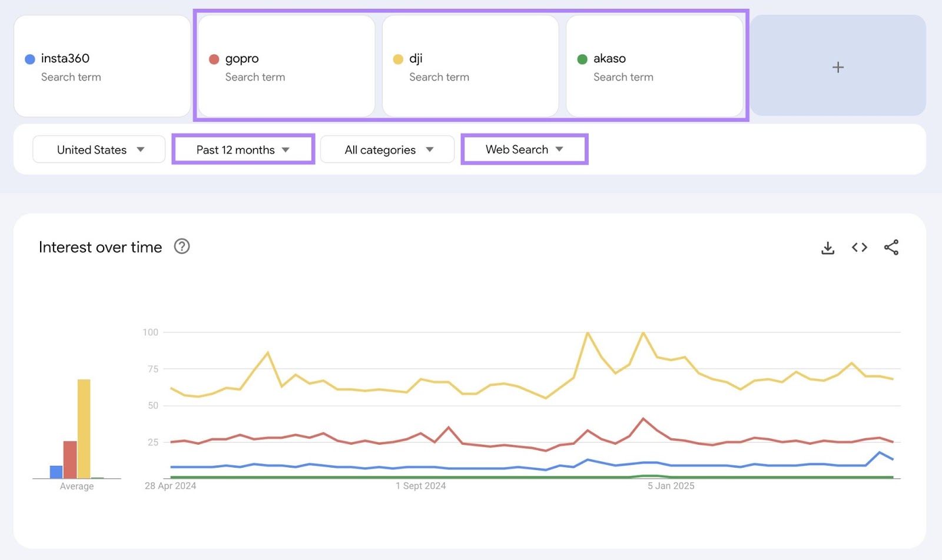This screenshot has width=942, height=560.
Task: Select the akaso search term card
Action: [655, 66]
